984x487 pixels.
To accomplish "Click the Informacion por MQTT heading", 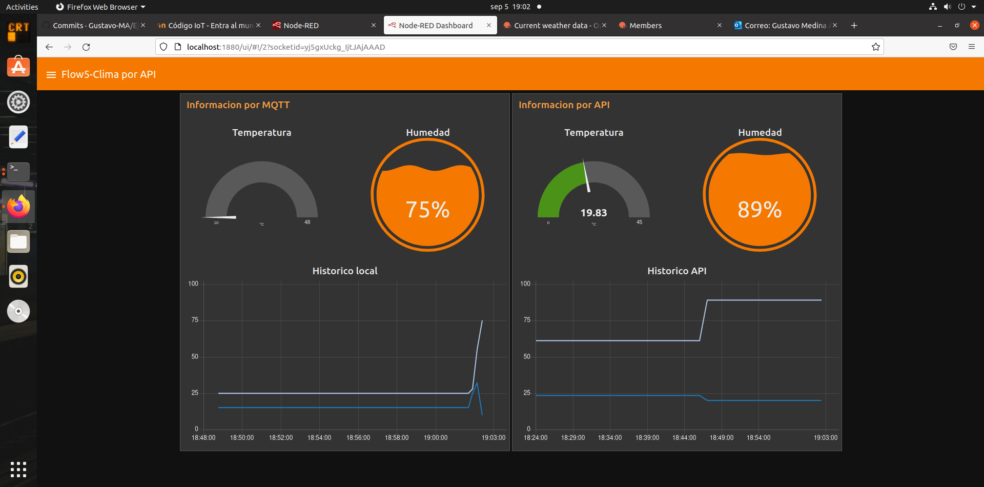I will pos(238,105).
